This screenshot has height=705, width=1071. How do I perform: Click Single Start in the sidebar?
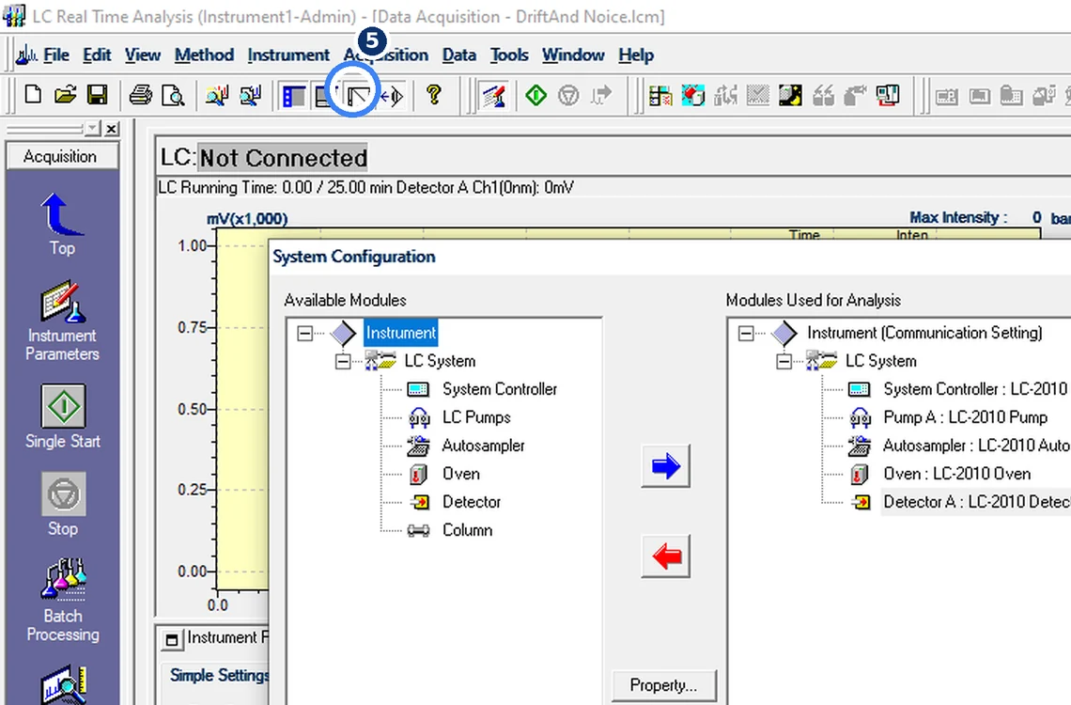point(63,416)
